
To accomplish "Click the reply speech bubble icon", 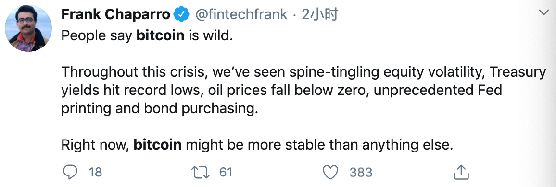I will point(70,172).
